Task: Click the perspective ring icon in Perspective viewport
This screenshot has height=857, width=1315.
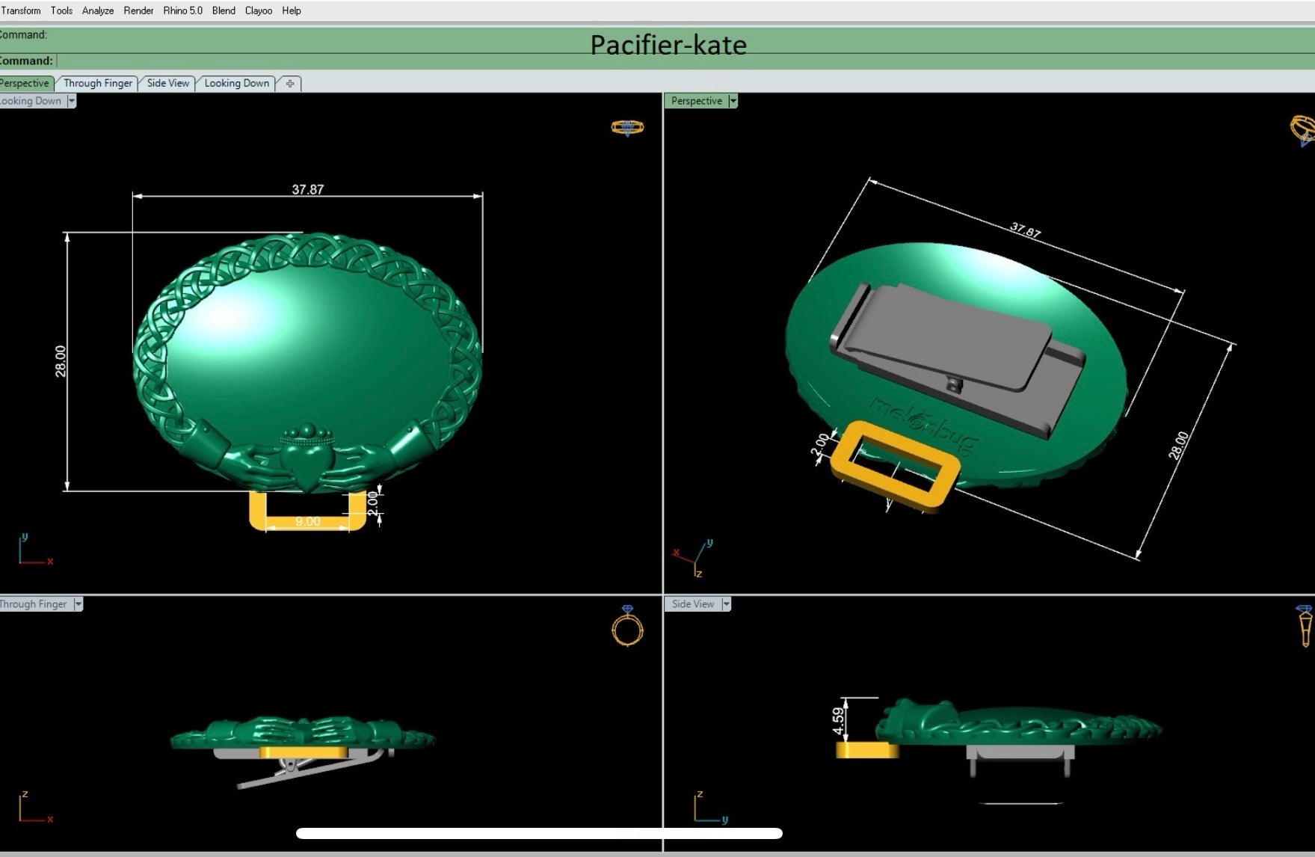Action: (x=1302, y=129)
